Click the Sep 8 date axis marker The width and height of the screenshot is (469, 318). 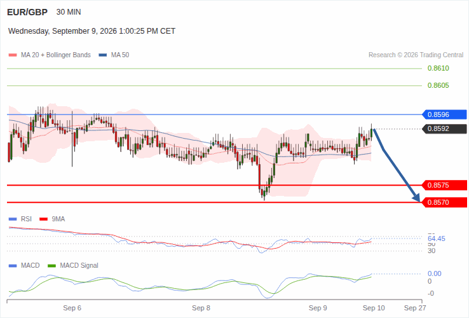201,308
